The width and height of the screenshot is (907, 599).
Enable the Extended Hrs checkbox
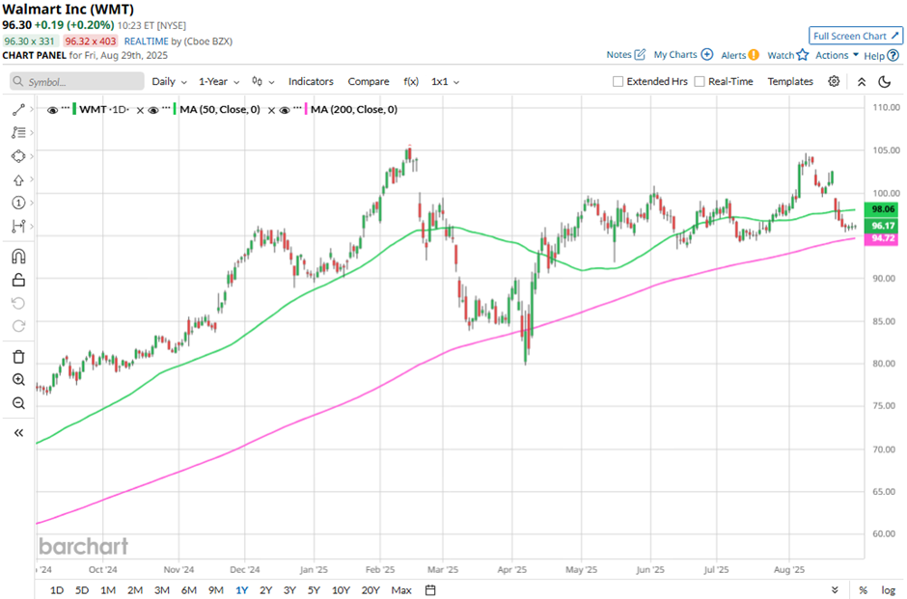pyautogui.click(x=618, y=82)
